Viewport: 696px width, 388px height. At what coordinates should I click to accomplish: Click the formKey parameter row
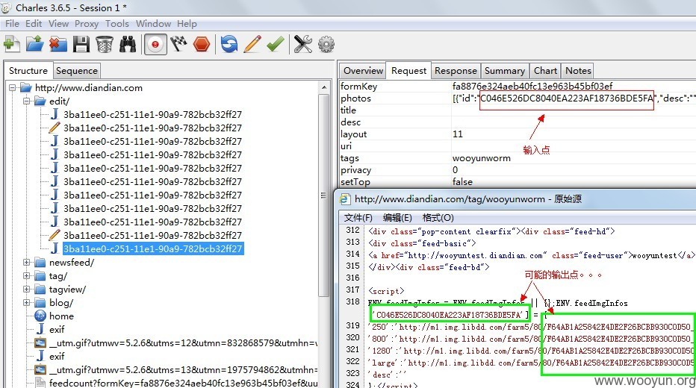click(x=517, y=86)
